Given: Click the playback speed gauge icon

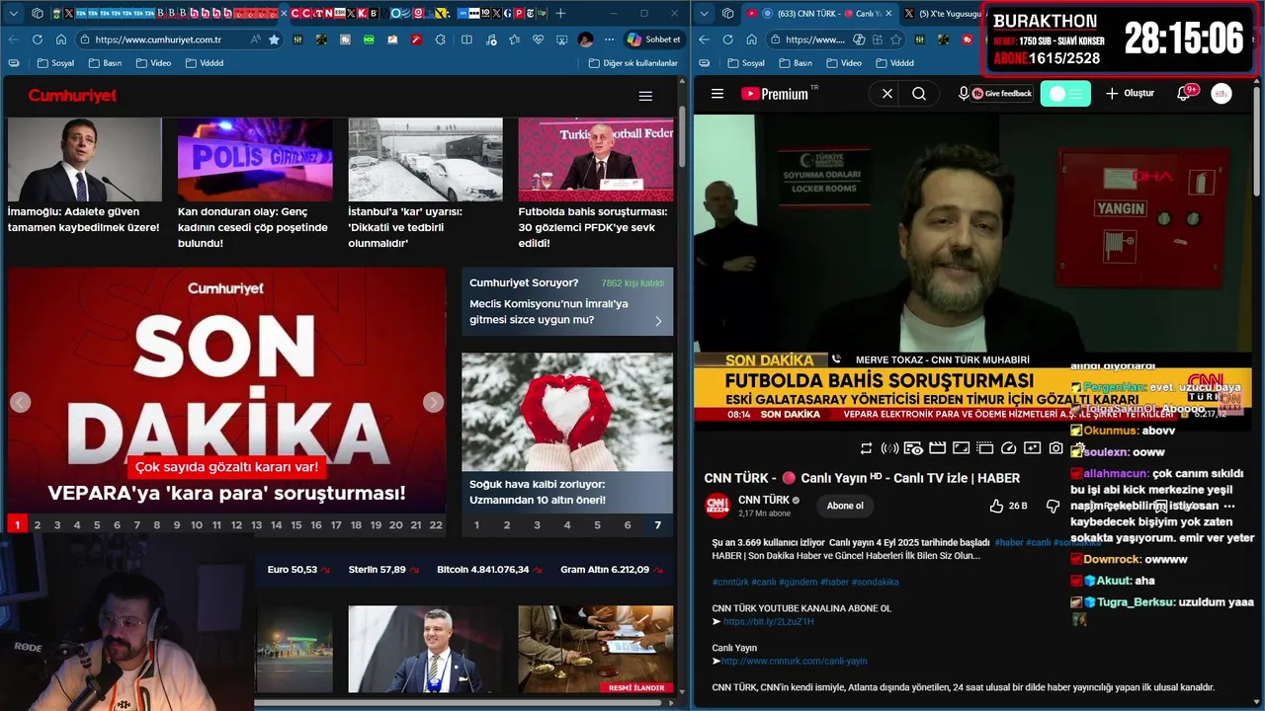Looking at the screenshot, I should coord(1008,448).
